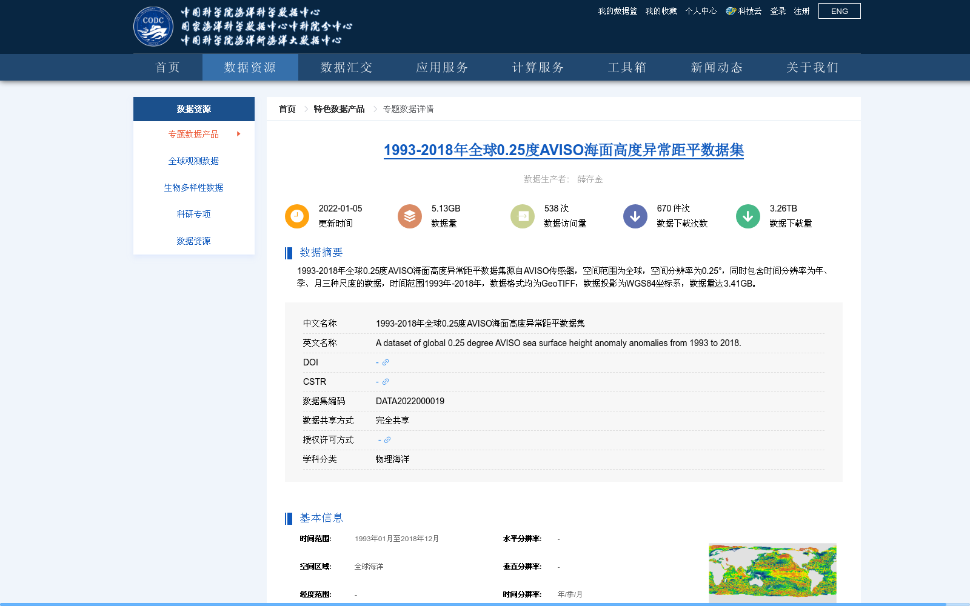The width and height of the screenshot is (970, 606).
Task: Click the 数据生产者 name 薛存金
Action: point(590,179)
